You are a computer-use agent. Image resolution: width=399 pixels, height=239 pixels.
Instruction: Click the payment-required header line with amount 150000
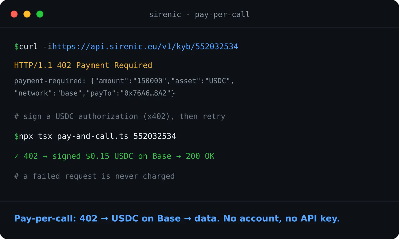click(x=124, y=81)
